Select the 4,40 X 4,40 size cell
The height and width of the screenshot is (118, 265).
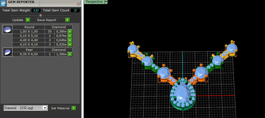29,40
